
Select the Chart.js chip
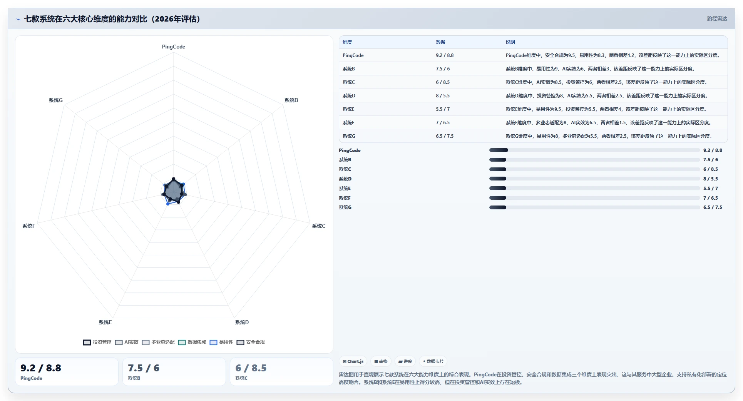353,361
